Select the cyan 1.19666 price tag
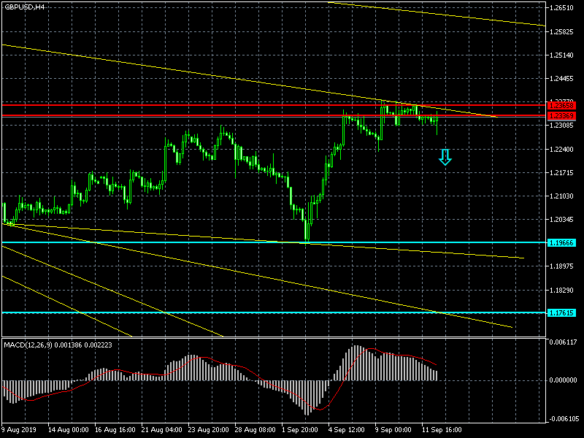 (x=561, y=243)
